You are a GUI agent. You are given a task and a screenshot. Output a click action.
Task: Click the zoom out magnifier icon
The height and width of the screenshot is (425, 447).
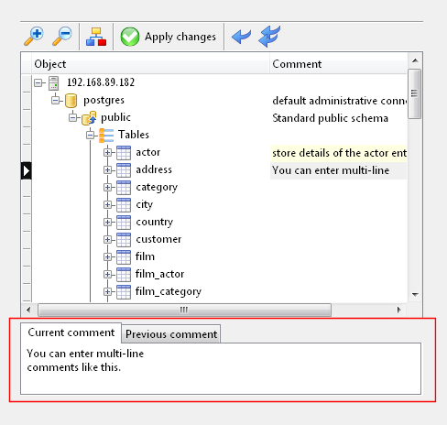pyautogui.click(x=62, y=37)
